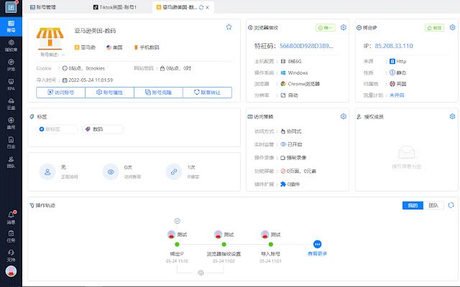This screenshot has width=460, height=287.
Task: Click the 访问账号 button
Action: 60,93
